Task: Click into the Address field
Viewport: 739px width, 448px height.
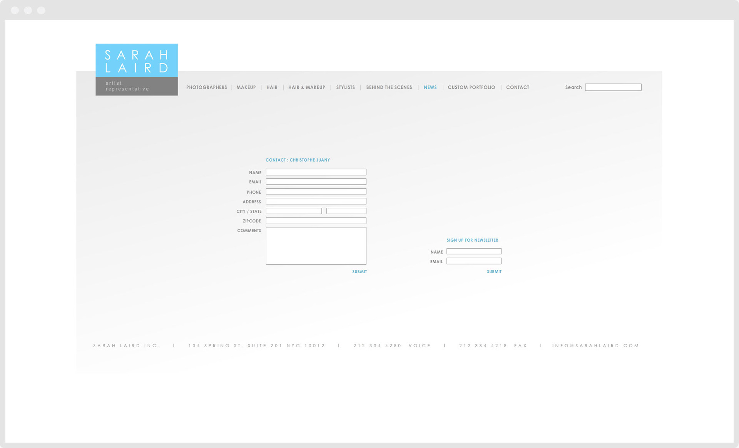Action: coord(316,201)
